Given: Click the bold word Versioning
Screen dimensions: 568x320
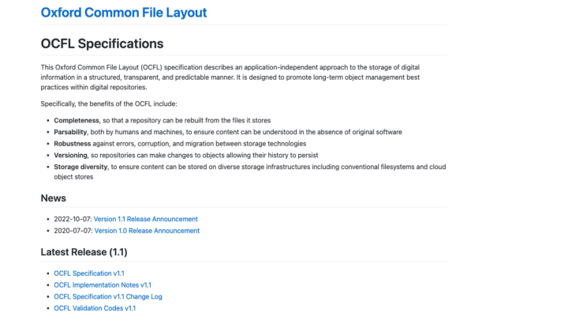Looking at the screenshot, I should tap(71, 156).
